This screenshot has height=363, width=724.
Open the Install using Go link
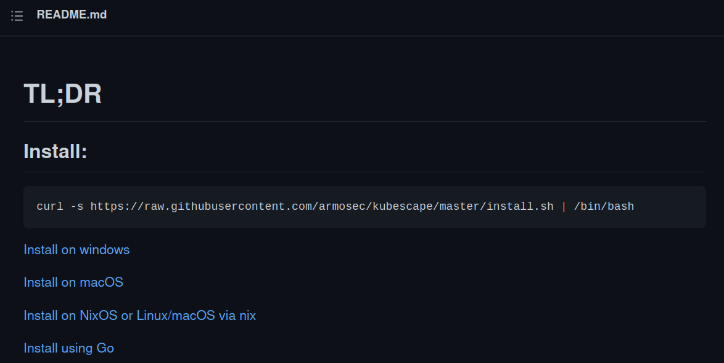68,348
